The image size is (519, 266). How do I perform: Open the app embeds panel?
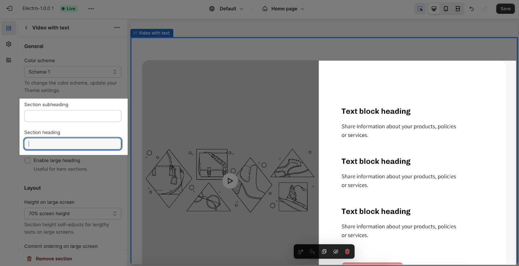click(x=9, y=60)
